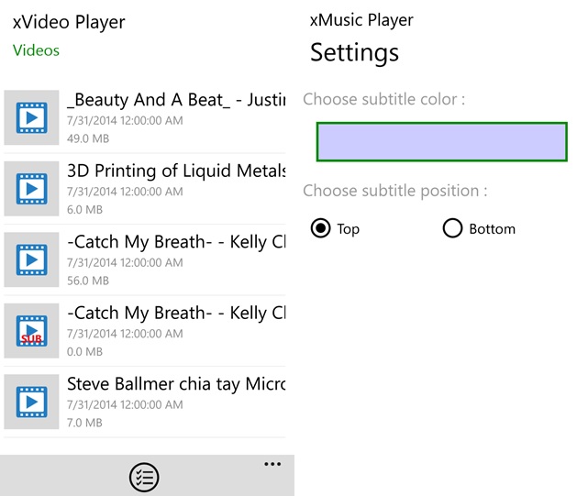The width and height of the screenshot is (588, 496).
Task: Open the 0.0 MB Catch My Breath entry
Action: coord(176,313)
